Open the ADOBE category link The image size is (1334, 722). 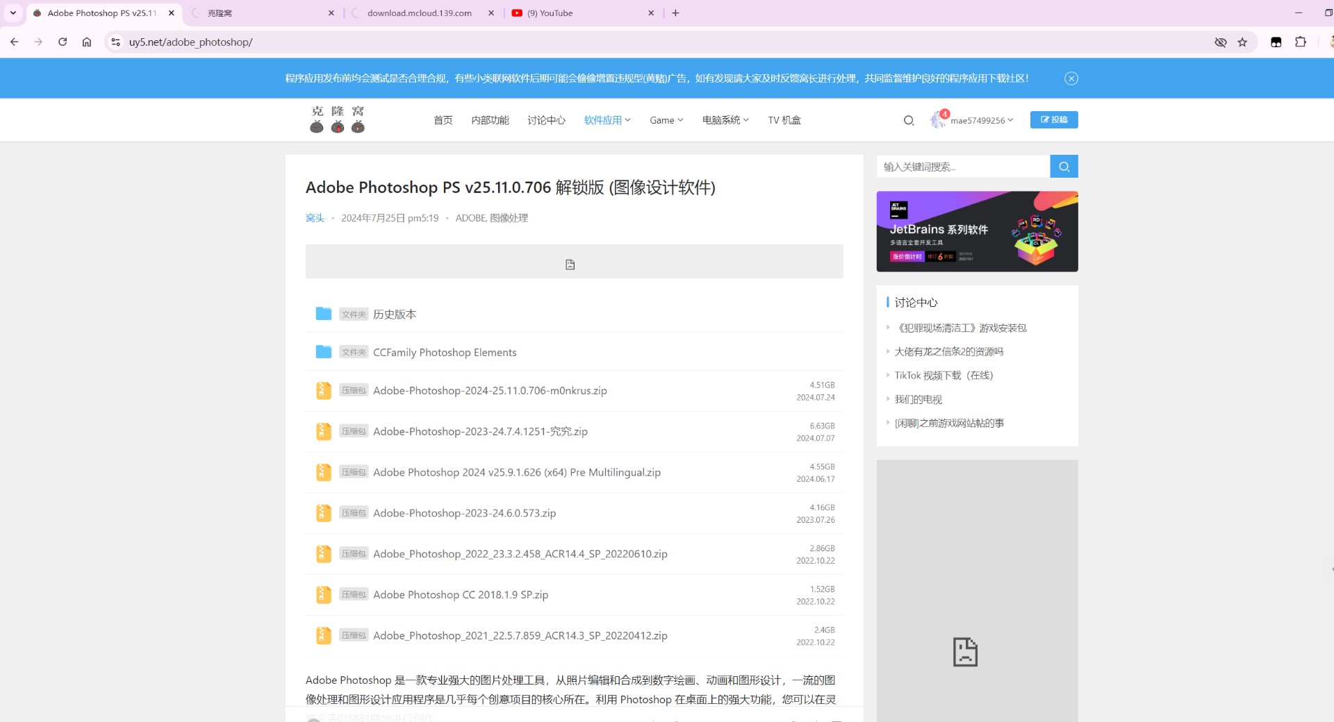pyautogui.click(x=470, y=218)
